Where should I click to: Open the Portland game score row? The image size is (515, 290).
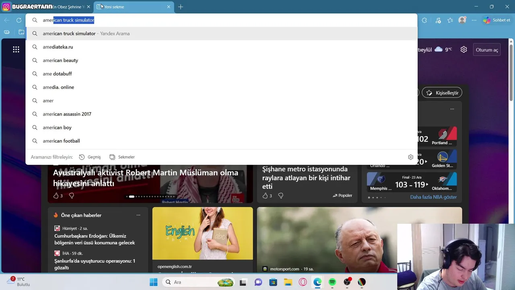[437, 137]
